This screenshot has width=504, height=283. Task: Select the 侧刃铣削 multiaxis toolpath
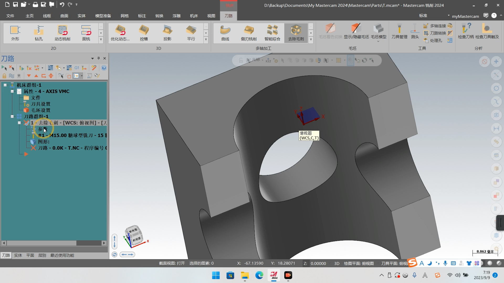click(249, 33)
